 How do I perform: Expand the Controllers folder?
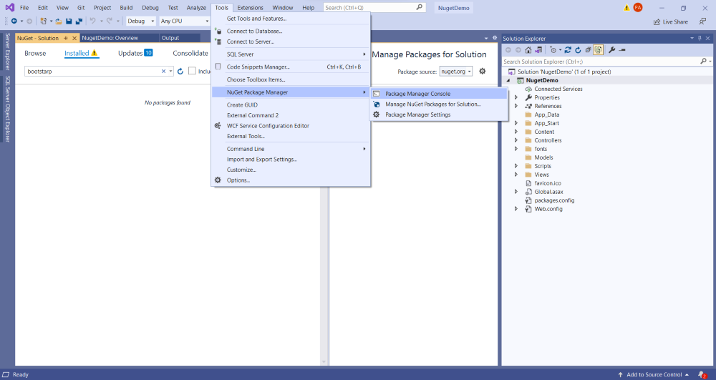pos(516,140)
